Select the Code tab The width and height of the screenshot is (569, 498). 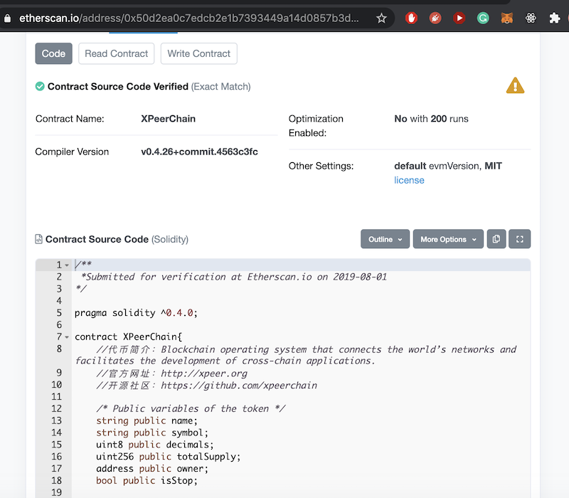click(x=53, y=53)
